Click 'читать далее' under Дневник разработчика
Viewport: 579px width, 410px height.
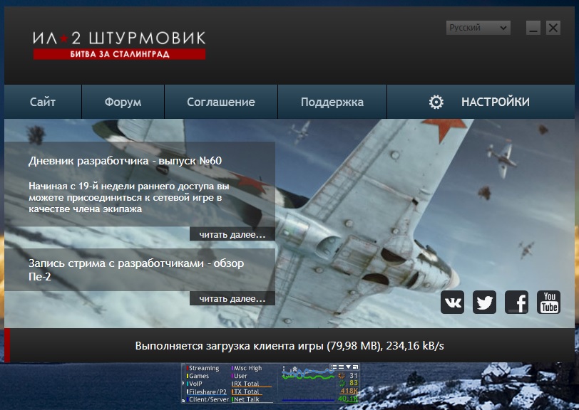click(x=232, y=234)
